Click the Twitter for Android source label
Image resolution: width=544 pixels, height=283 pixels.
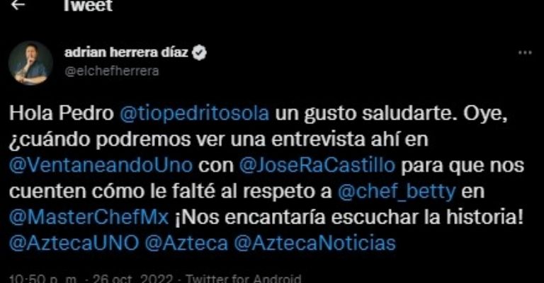(244, 279)
